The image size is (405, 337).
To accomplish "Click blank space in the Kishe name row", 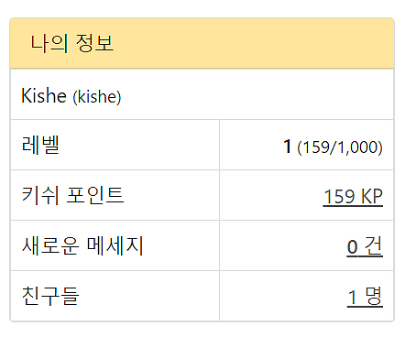I will tap(257, 95).
